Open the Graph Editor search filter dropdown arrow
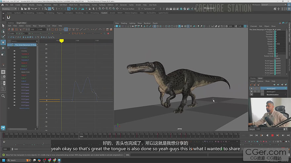Screen dimensions: 291x163 pyautogui.click(x=37, y=41)
